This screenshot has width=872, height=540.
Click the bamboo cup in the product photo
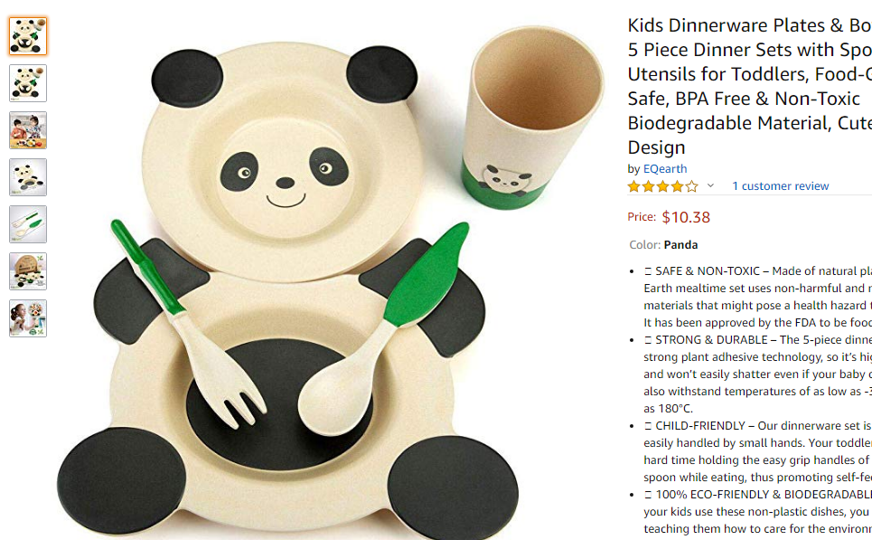tap(532, 118)
